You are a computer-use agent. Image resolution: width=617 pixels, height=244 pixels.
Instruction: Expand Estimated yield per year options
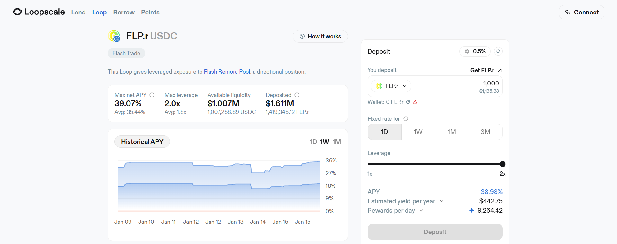coord(442,201)
